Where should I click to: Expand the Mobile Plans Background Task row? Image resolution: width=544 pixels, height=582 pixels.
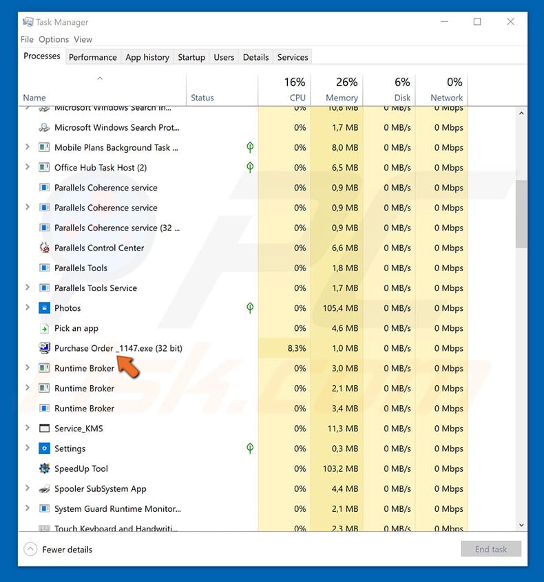click(27, 147)
